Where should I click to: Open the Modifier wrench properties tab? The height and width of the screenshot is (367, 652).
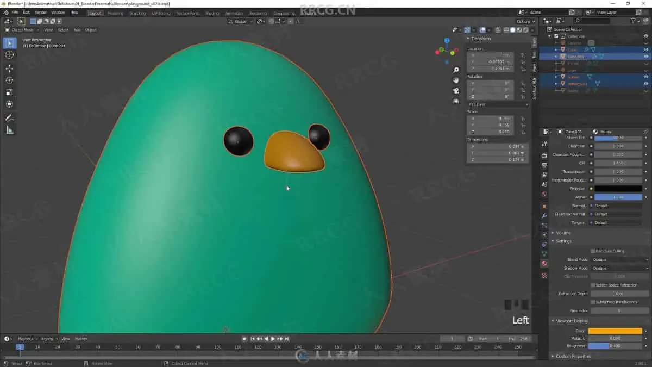[x=544, y=216]
